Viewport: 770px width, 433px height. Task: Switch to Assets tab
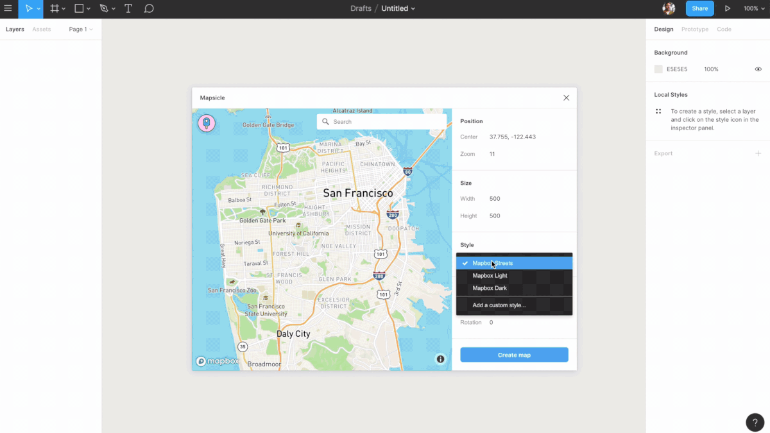tap(42, 30)
